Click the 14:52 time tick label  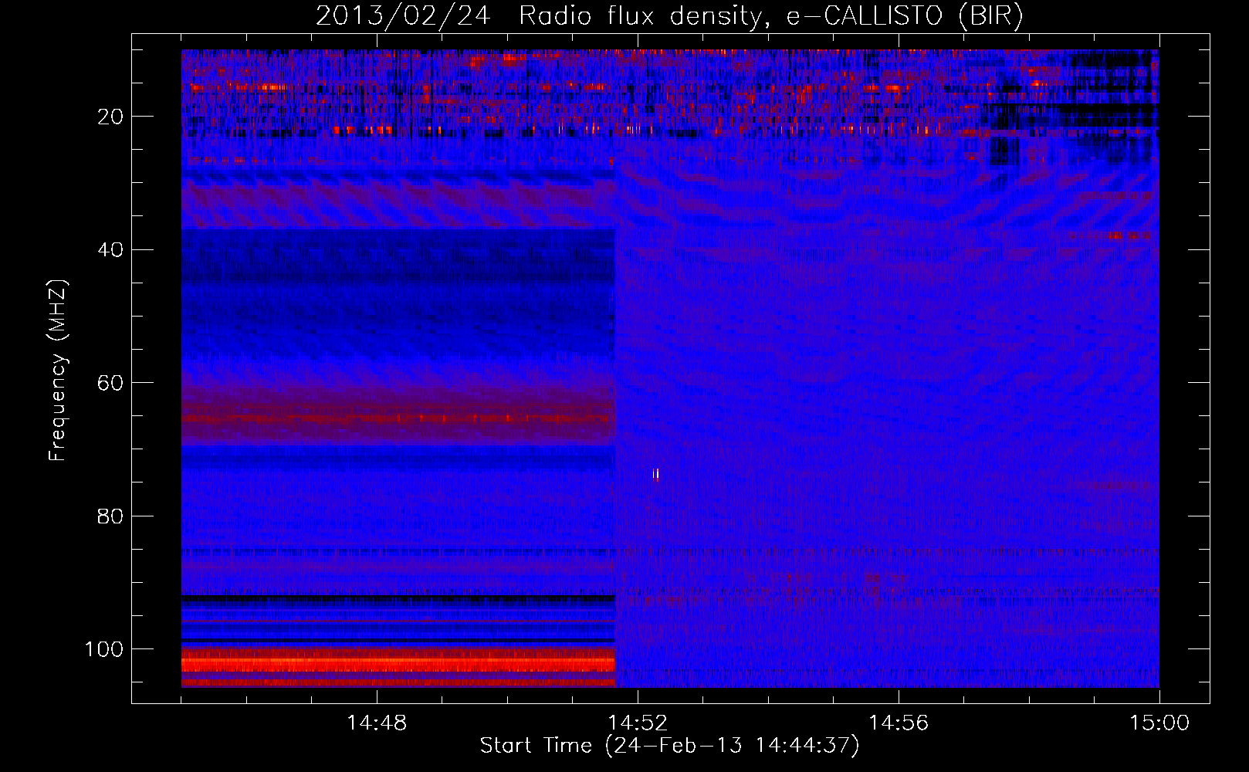637,723
